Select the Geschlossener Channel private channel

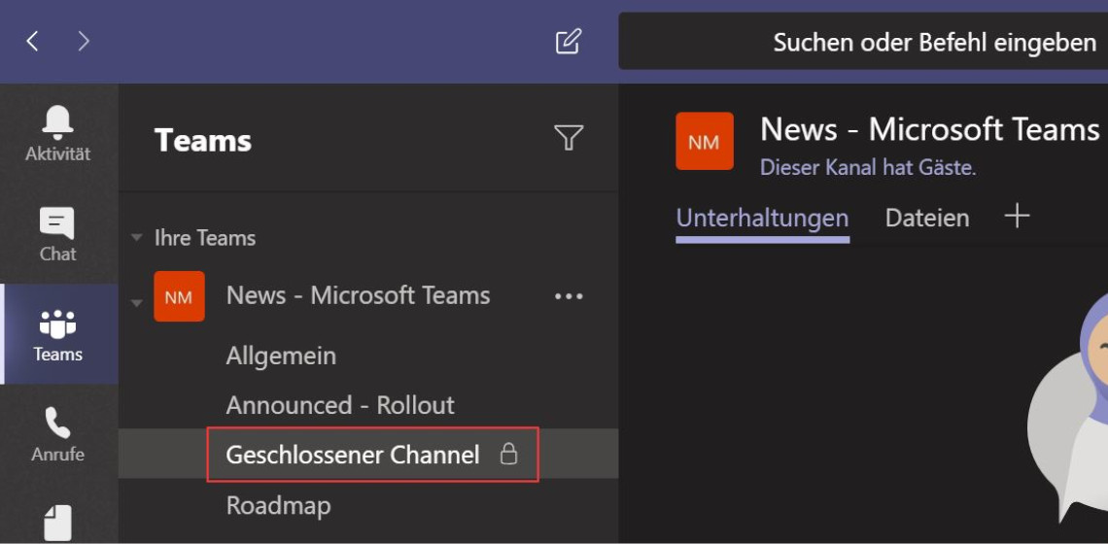pyautogui.click(x=368, y=455)
